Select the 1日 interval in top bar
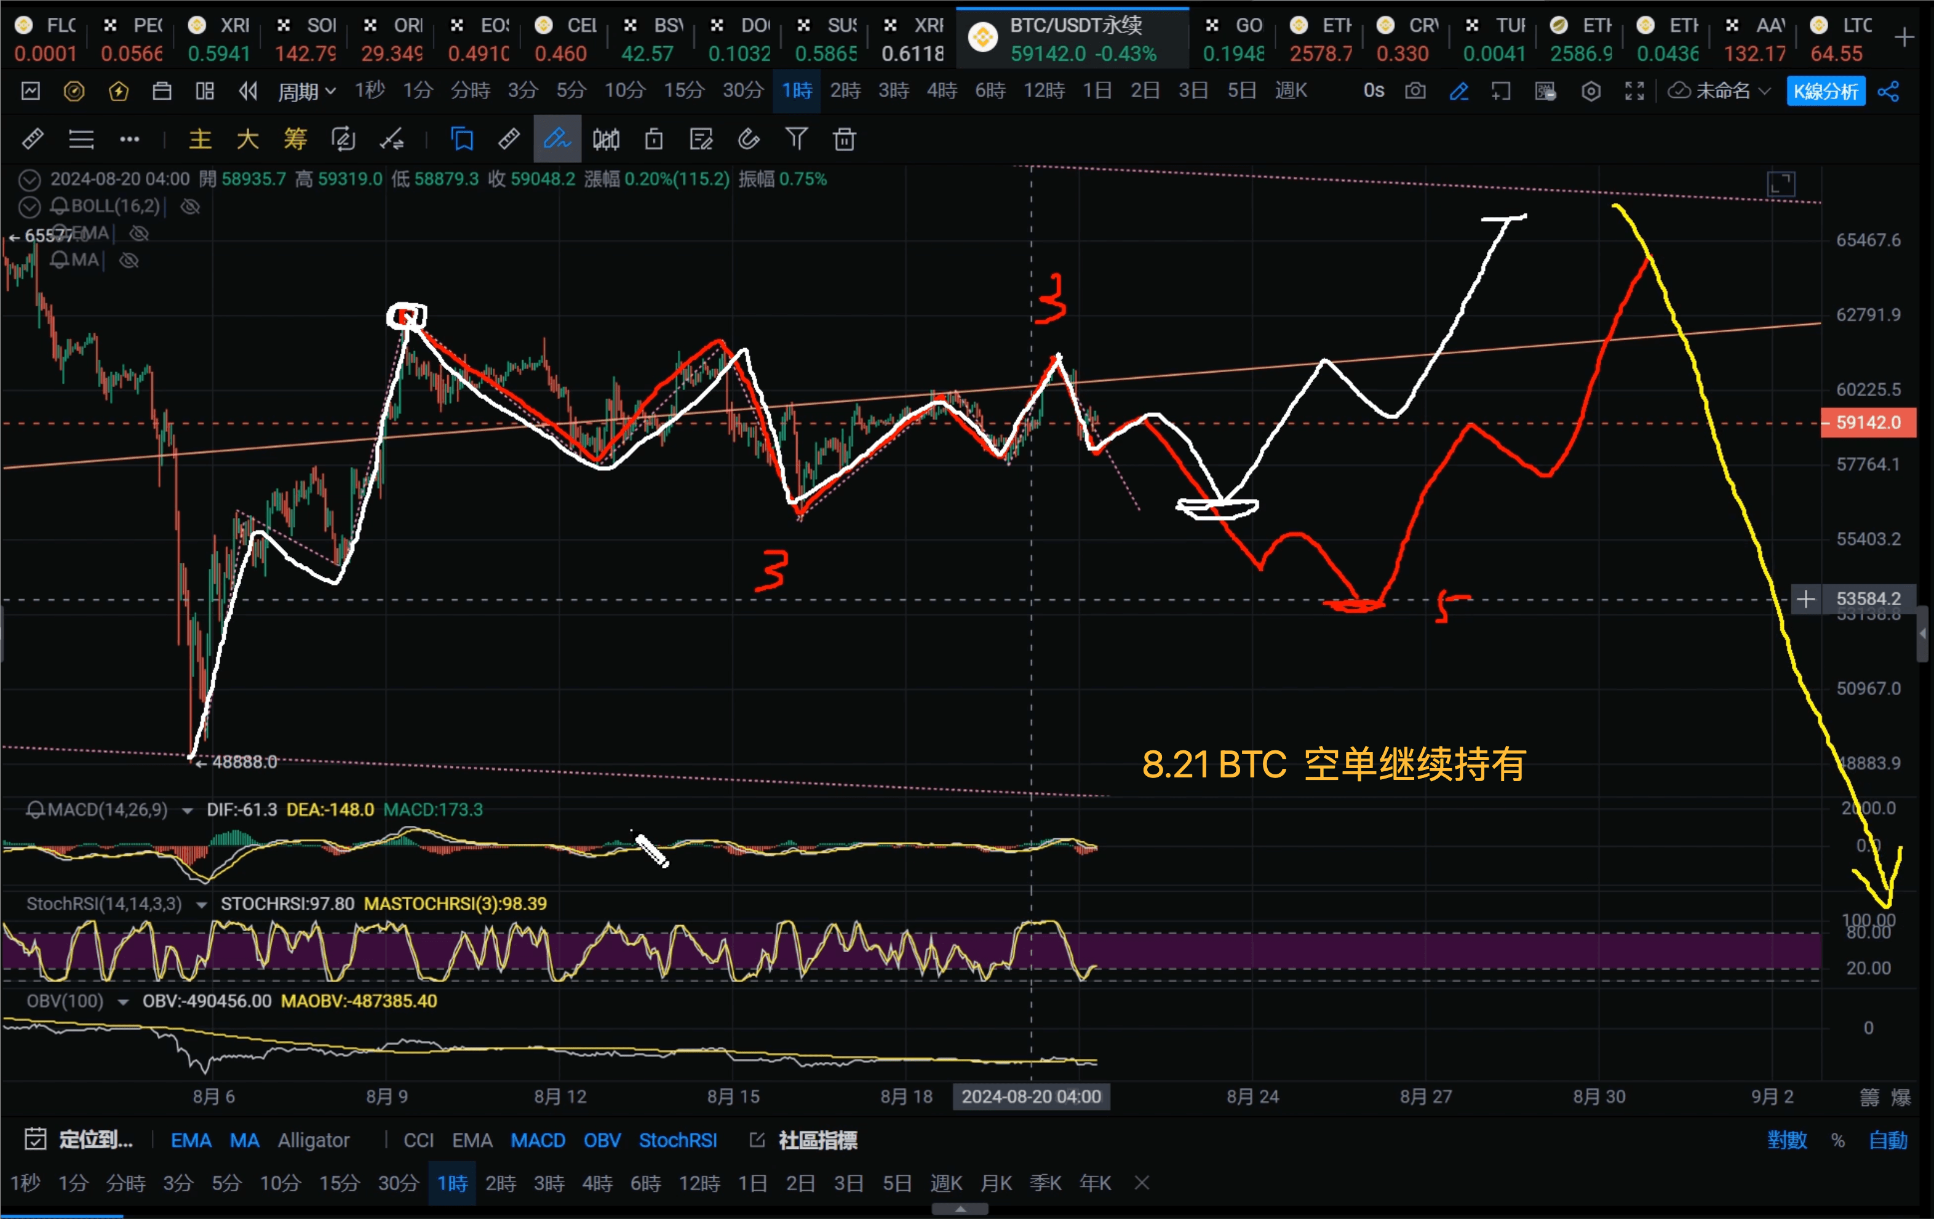Image resolution: width=1934 pixels, height=1219 pixels. coord(1096,91)
